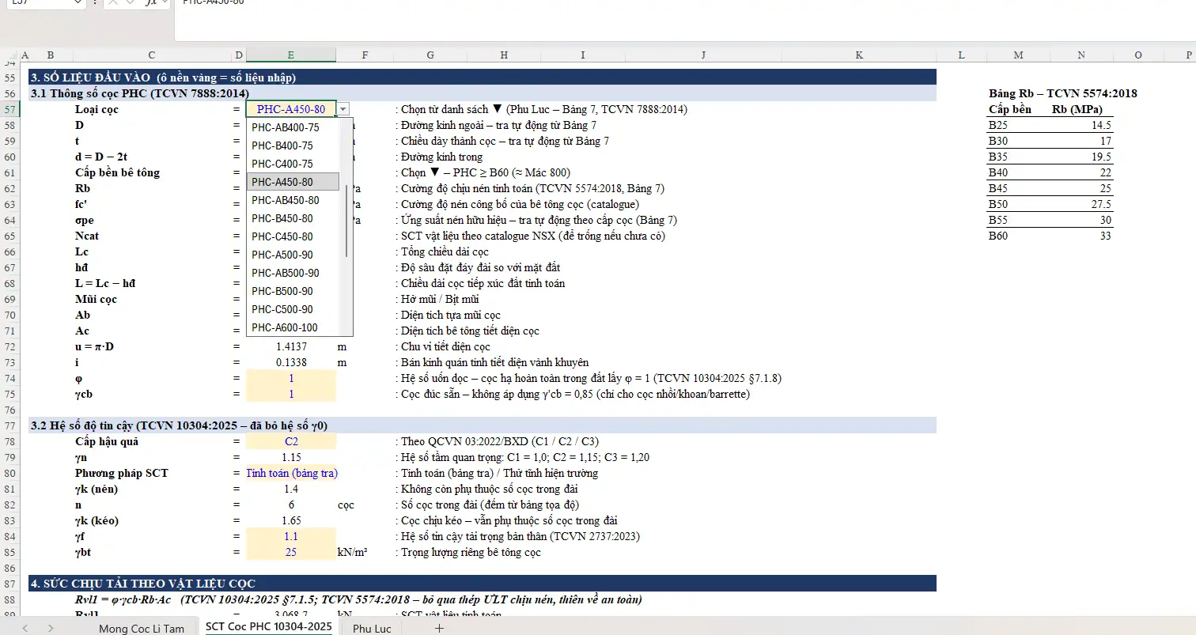Pick PHC-A600-100 from the dropdown list
Viewport: 1196px width, 635px height.
(x=293, y=327)
